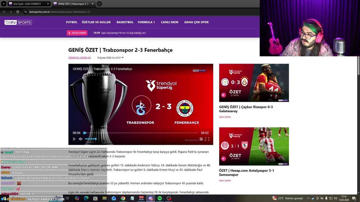Click the center play overlay on video
Image resolution: width=360 pixels, height=202 pixels.
click(x=142, y=105)
